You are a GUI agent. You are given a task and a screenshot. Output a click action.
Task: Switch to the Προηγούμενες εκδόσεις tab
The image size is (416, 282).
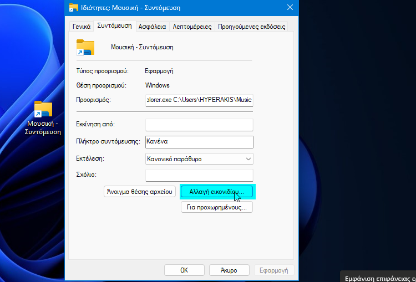(x=251, y=27)
